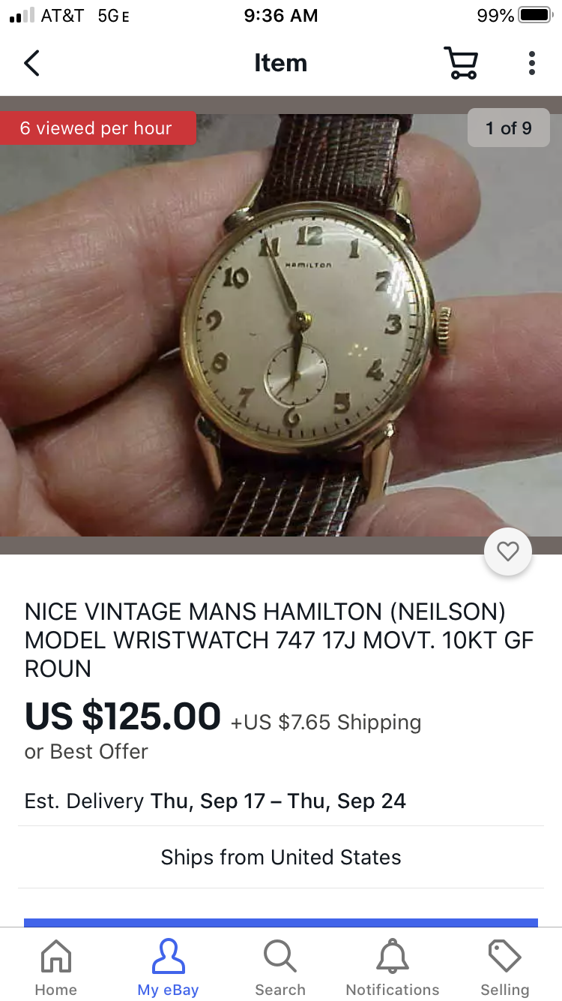Open the Hamilton watch photo
Screen dimensions: 562x1001
[x=281, y=325]
